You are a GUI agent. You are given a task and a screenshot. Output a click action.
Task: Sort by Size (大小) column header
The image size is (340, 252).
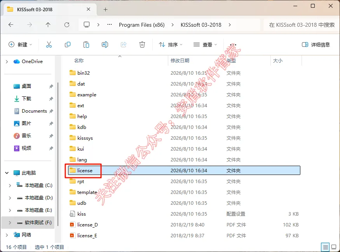(278, 61)
